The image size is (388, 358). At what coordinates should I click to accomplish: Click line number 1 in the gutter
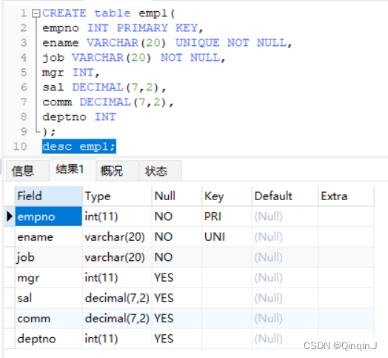click(x=24, y=13)
